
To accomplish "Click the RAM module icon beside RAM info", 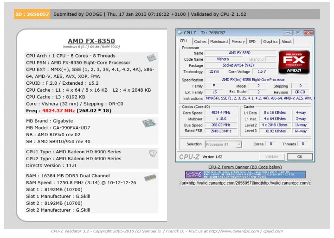I will pyautogui.click(x=150, y=178).
